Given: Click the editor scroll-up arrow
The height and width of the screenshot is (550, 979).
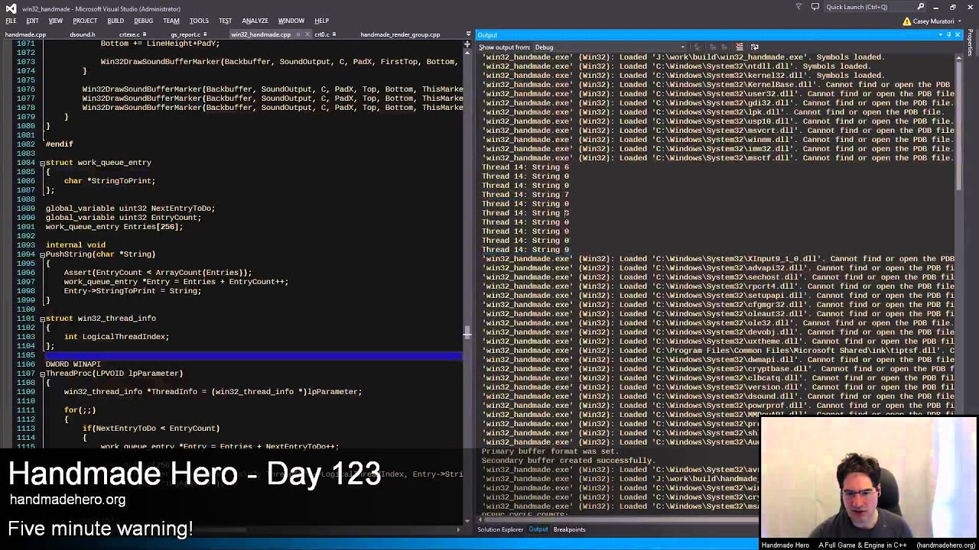Looking at the screenshot, I should [467, 53].
